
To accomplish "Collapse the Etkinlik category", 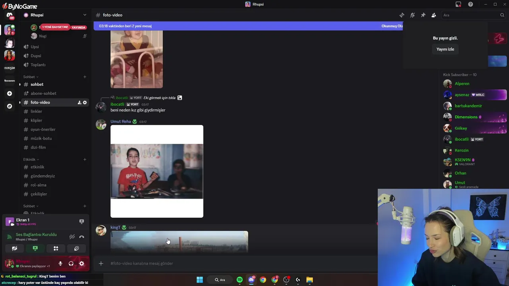I will (x=31, y=159).
